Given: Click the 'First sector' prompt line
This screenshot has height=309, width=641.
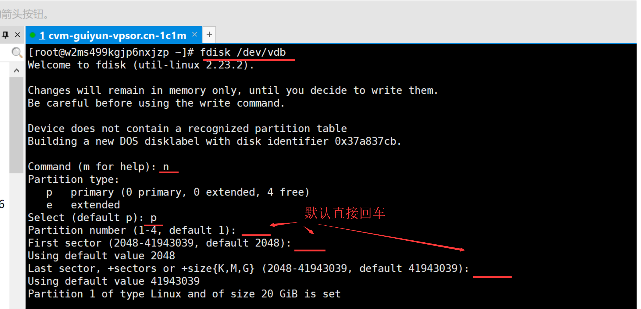Looking at the screenshot, I should point(160,243).
